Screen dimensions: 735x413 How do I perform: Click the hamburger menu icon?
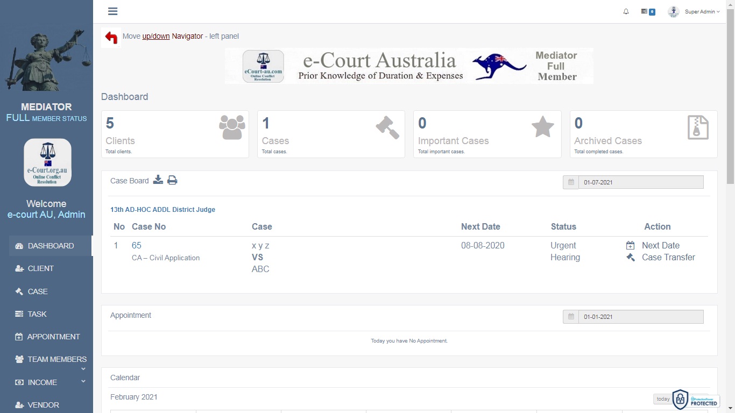[x=112, y=11]
